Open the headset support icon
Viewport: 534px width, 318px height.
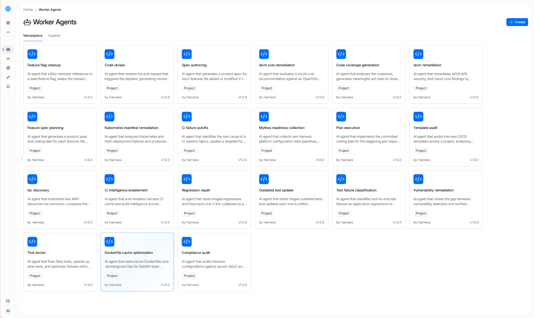[x=8, y=301]
